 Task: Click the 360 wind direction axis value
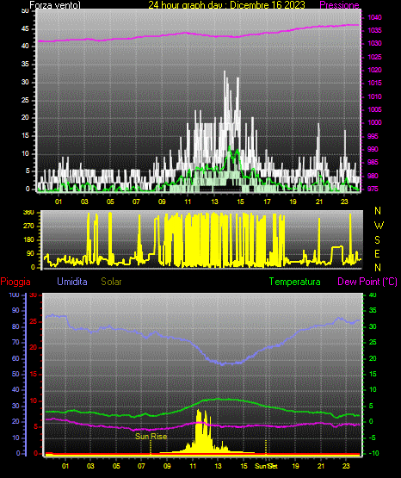(28, 213)
